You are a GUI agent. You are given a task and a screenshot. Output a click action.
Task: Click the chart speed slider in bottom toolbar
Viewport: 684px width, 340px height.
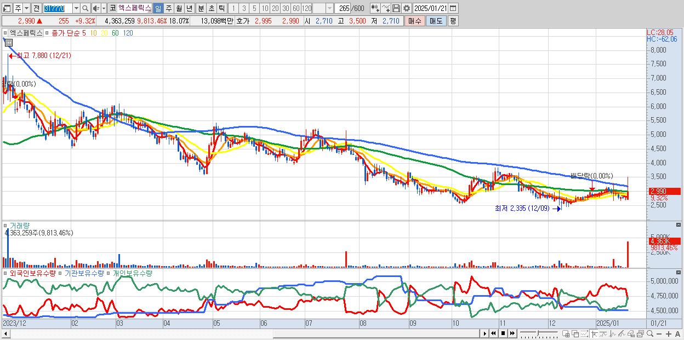click(x=539, y=333)
